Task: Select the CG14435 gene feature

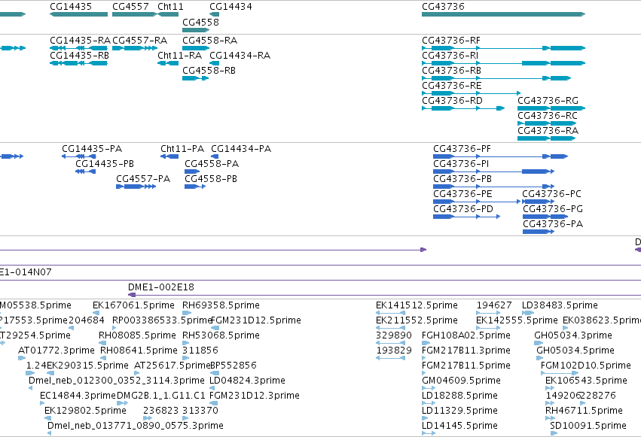Action: (x=78, y=14)
